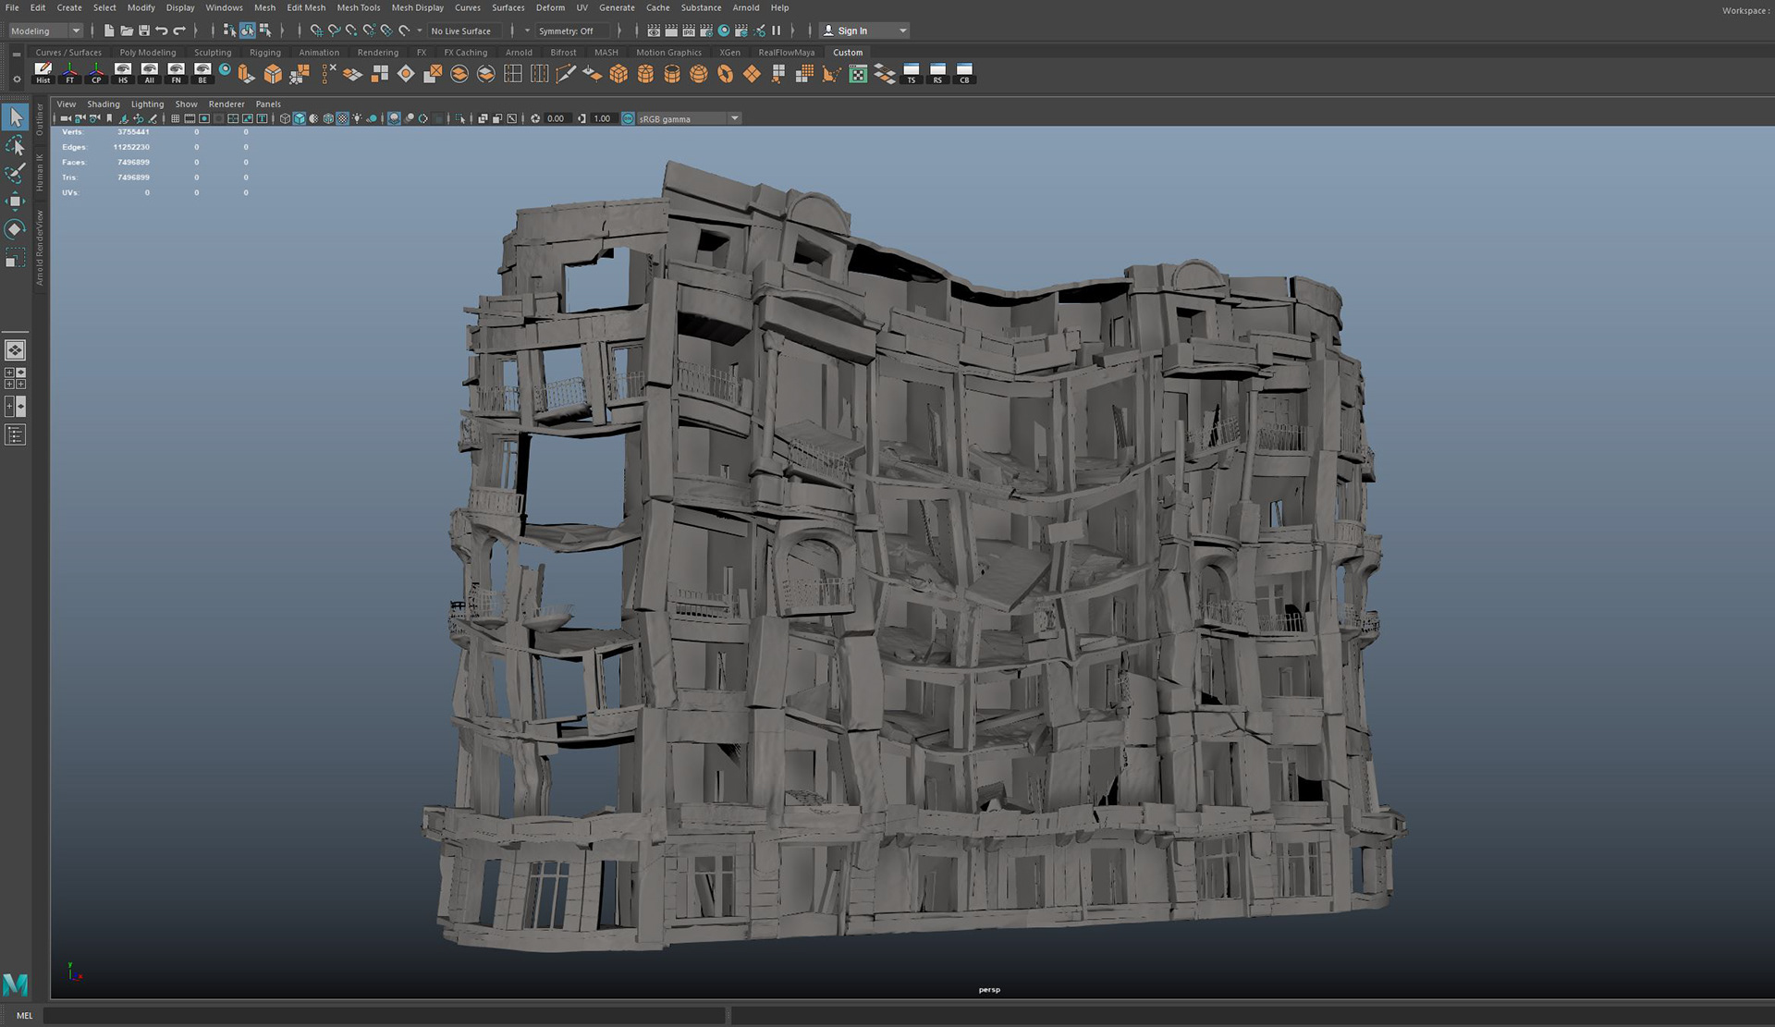Switch to the Poly Modeling shelf tab

click(148, 53)
